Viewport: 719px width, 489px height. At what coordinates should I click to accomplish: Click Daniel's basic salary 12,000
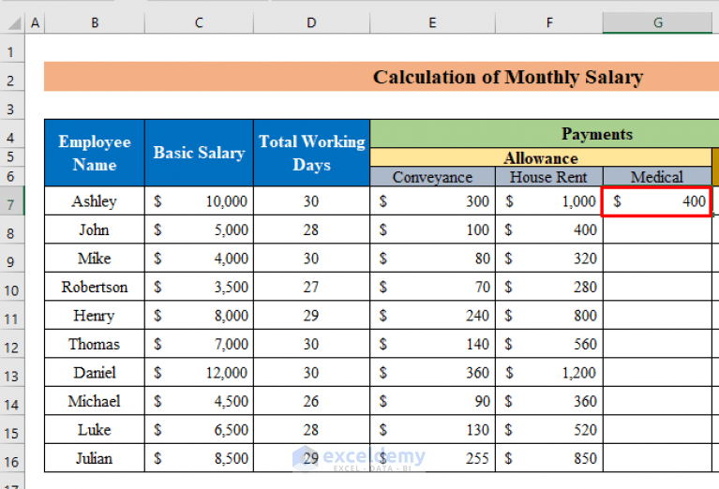click(x=199, y=372)
